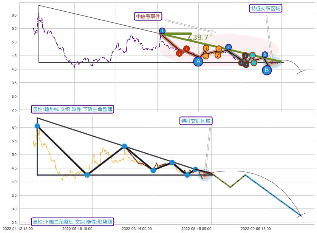The height and width of the screenshot is (233, 317).
Task: Click the blue circle marker numbered 3
Action: 265,55
